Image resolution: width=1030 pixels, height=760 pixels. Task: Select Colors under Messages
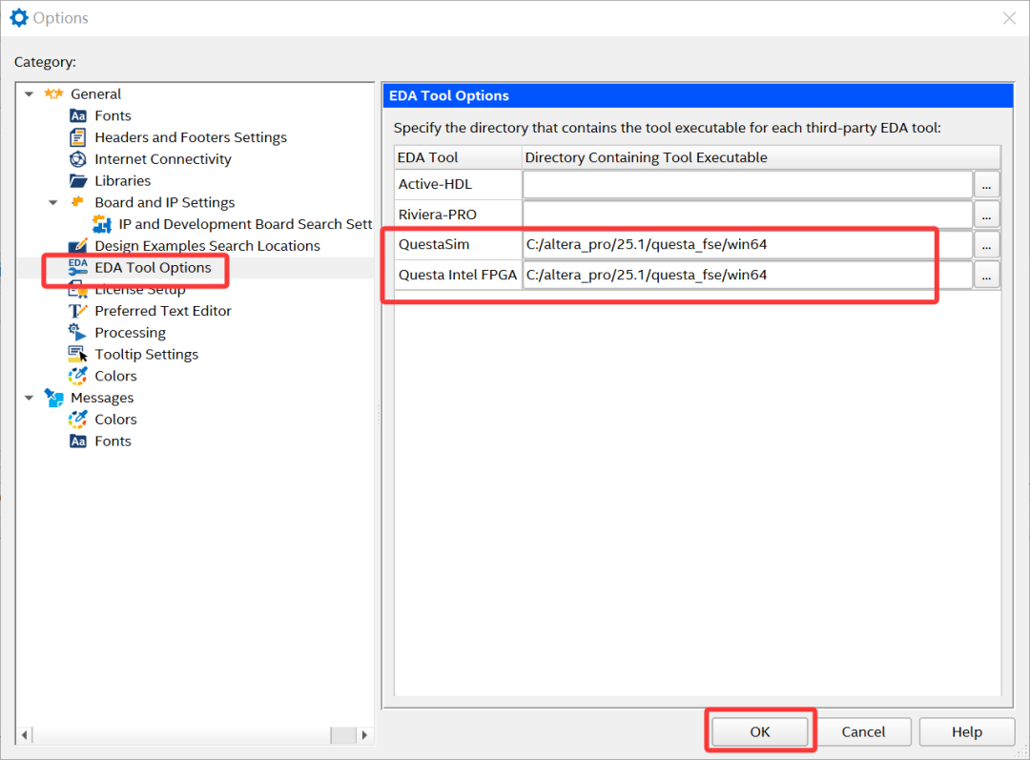coord(115,419)
